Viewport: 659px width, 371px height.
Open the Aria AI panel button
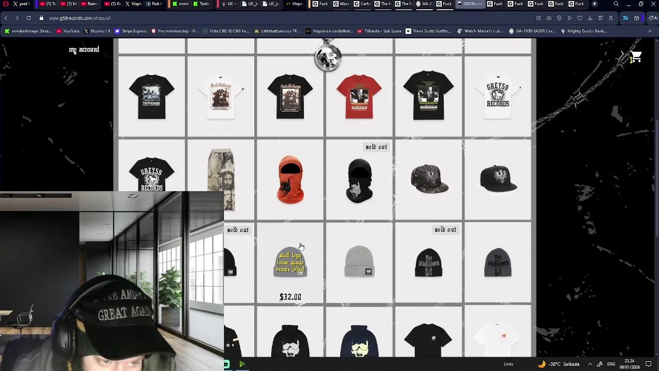click(653, 18)
